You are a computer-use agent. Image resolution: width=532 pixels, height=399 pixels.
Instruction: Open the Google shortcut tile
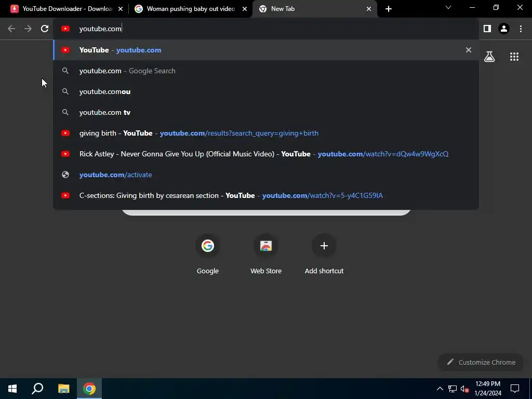coord(208,254)
